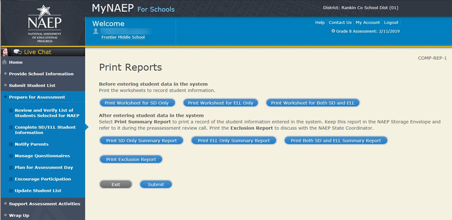The height and width of the screenshot is (220, 452).
Task: Click the Live Chat agent avatar
Action: [x=5, y=52]
